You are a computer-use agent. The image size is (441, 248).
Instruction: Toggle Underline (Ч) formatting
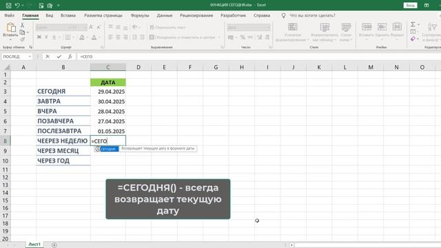pos(54,37)
